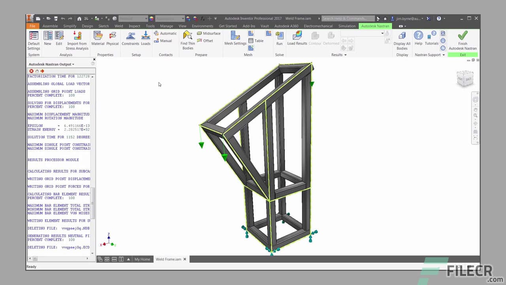Viewport: 506px width, 285px height.
Task: Toggle Automatic contacts mode
Action: pyautogui.click(x=165, y=33)
